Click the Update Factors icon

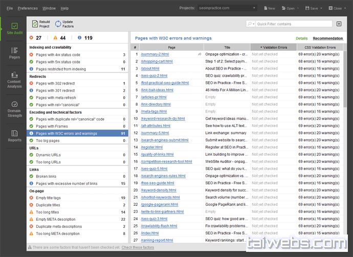coord(58,24)
